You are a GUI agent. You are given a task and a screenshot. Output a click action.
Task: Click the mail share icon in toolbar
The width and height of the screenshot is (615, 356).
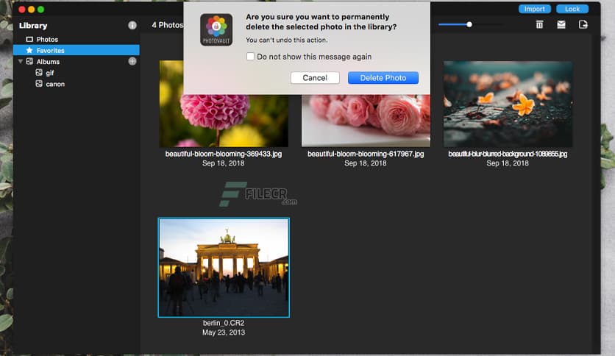tap(561, 25)
